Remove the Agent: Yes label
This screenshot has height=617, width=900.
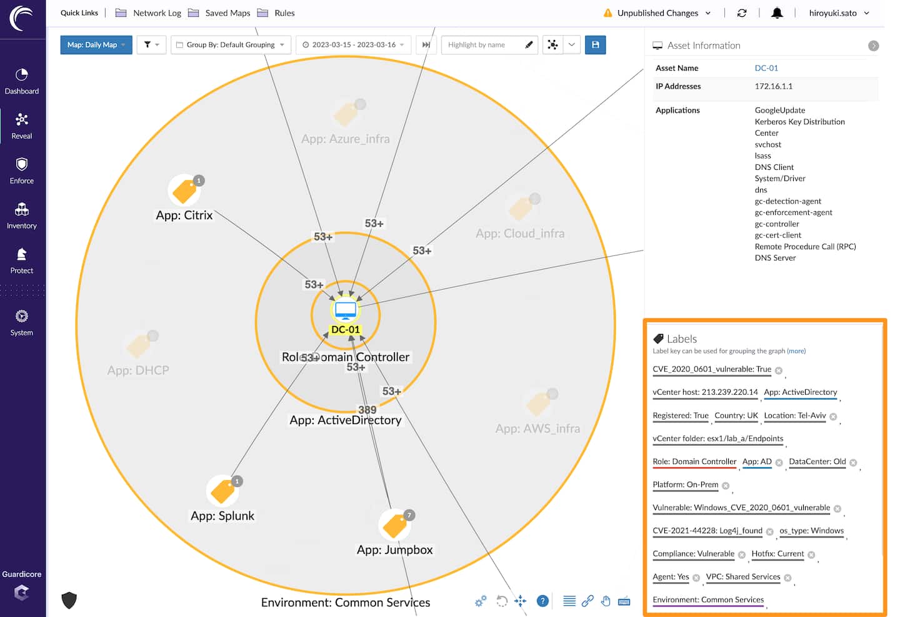pyautogui.click(x=696, y=578)
